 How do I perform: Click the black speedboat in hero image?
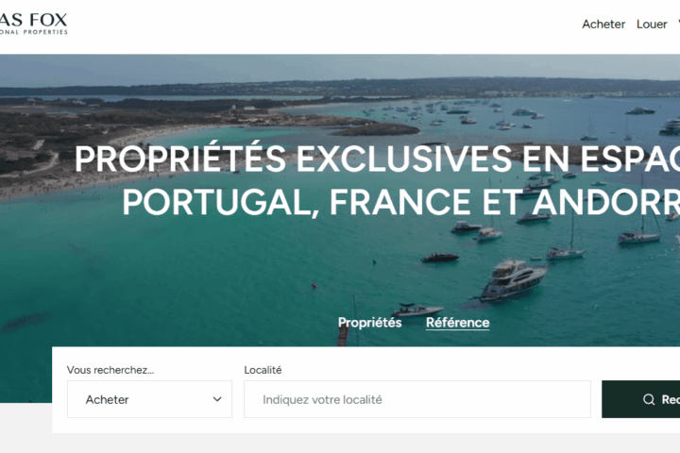440,257
